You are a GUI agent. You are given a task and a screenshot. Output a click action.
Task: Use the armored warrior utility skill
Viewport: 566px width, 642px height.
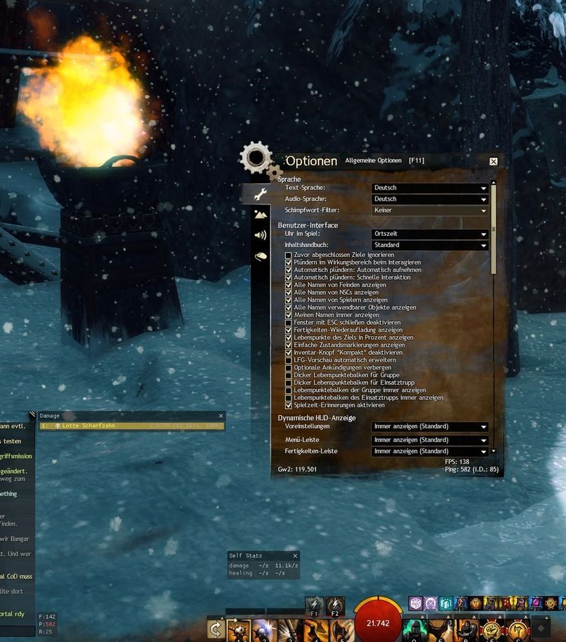tap(466, 630)
